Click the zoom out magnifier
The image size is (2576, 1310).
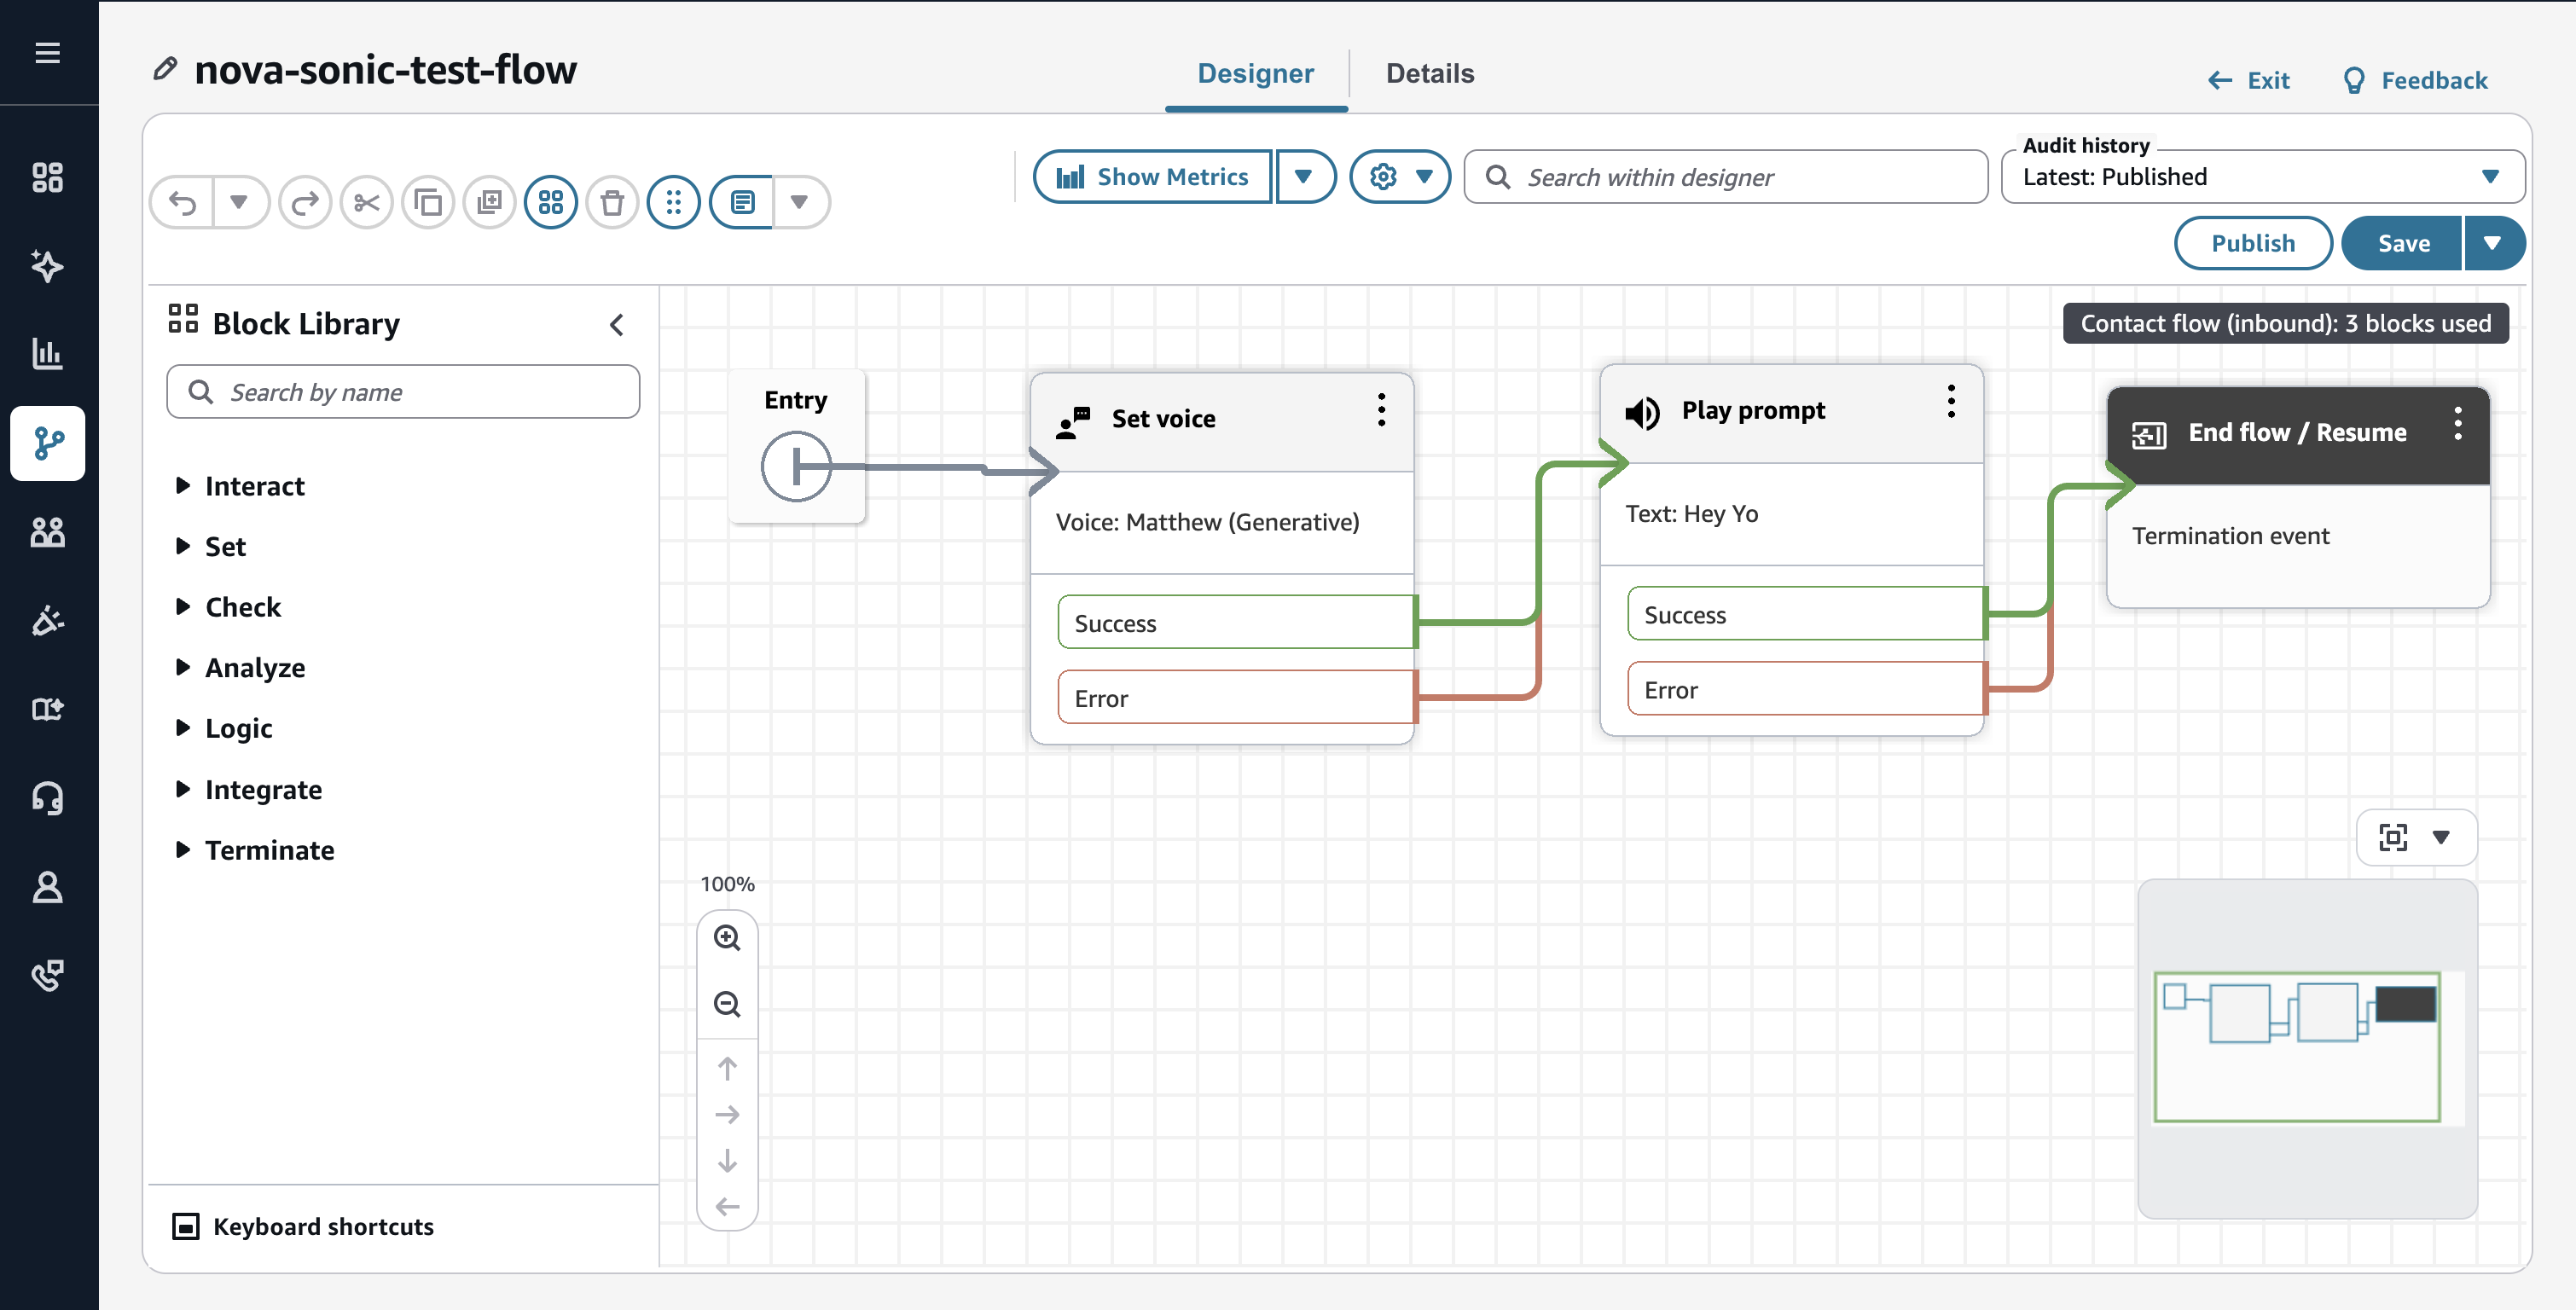point(727,1004)
